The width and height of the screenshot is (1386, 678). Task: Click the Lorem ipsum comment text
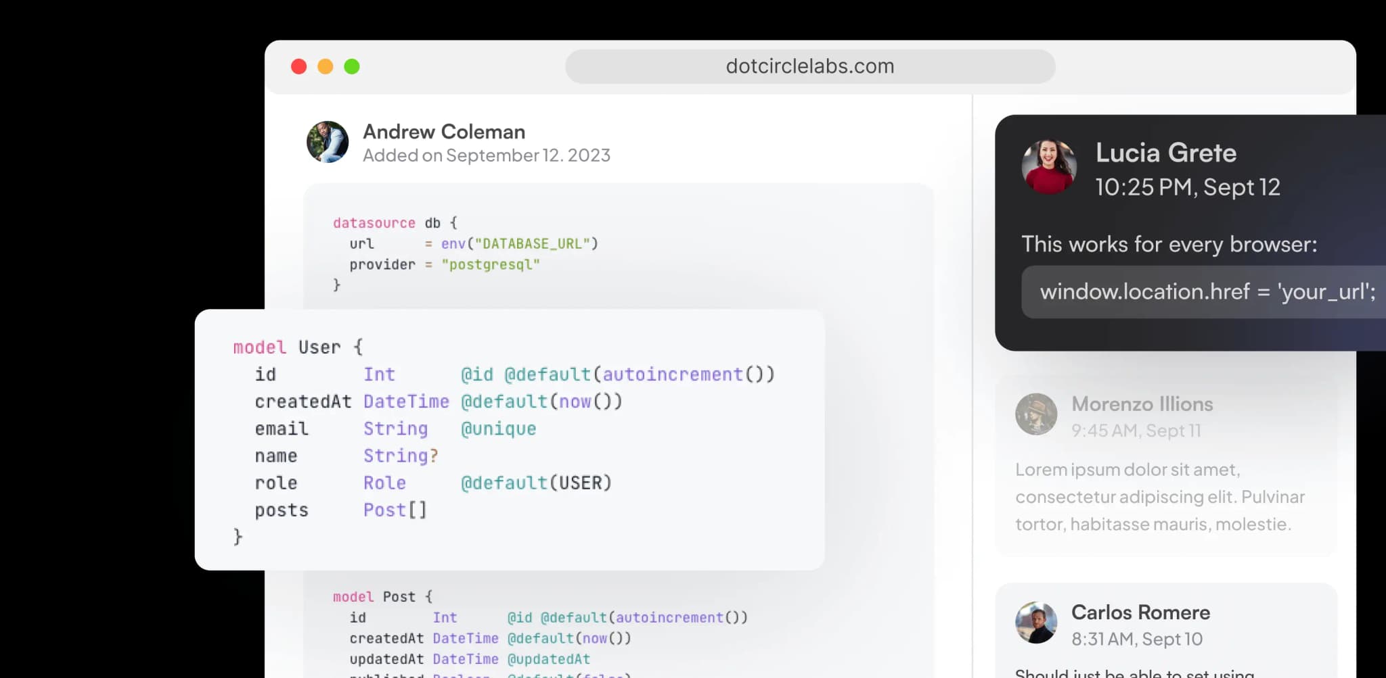(x=1159, y=497)
